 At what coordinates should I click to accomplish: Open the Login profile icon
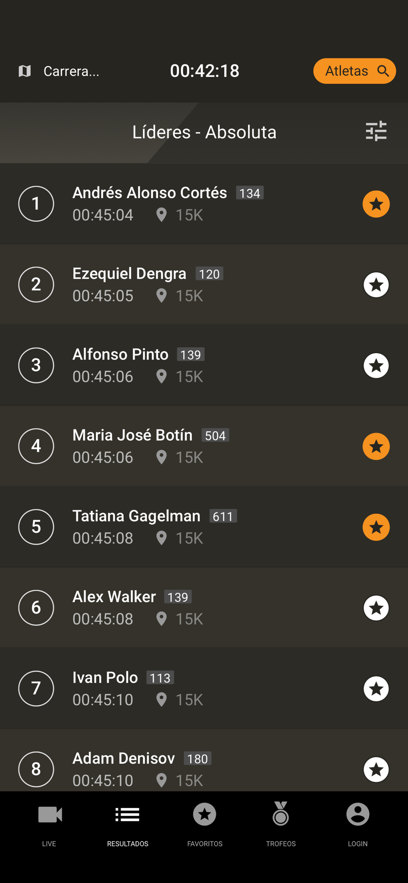point(358,815)
